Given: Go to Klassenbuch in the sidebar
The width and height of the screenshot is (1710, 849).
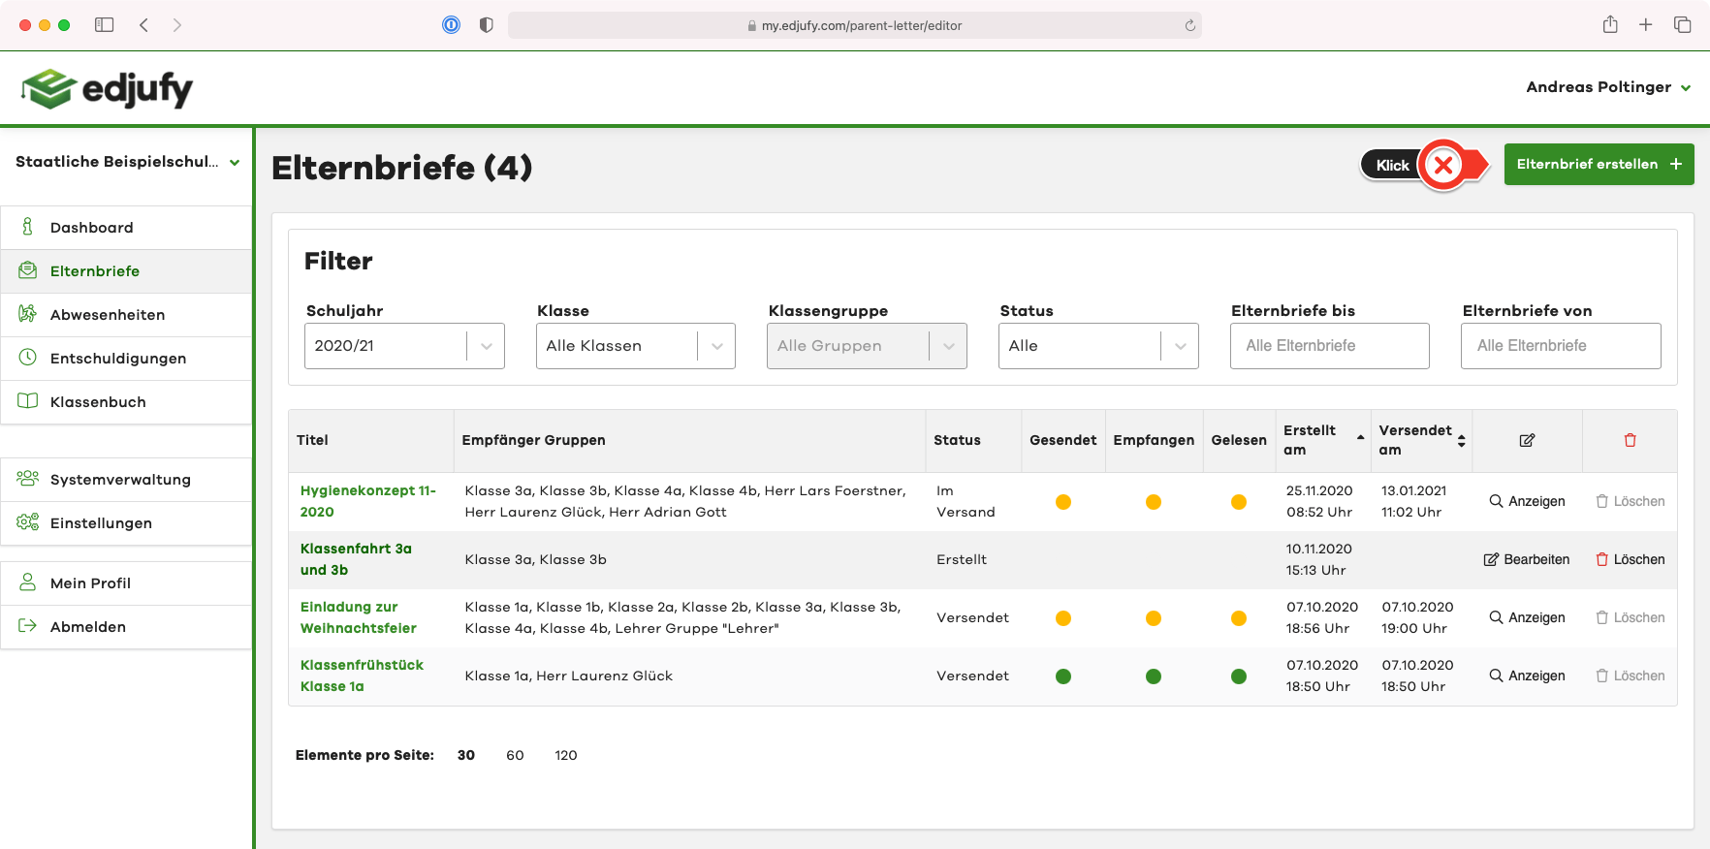Looking at the screenshot, I should point(98,402).
